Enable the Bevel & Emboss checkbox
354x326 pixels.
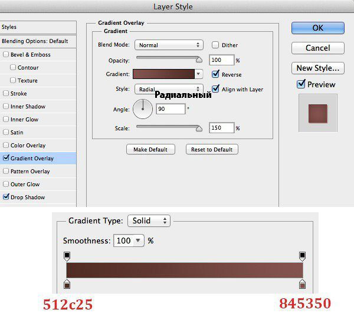click(x=6, y=54)
